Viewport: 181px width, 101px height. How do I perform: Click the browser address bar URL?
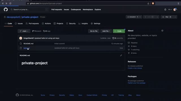point(46,4)
